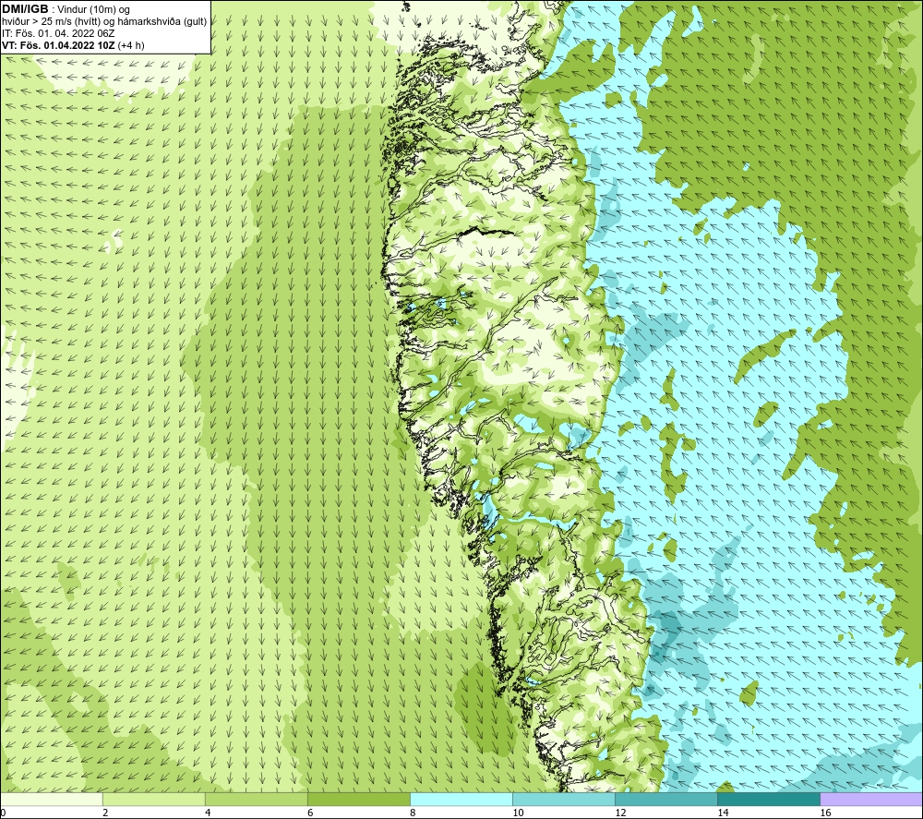This screenshot has height=819, width=923.
Task: Click the '0' scale label
Action: tap(3, 813)
